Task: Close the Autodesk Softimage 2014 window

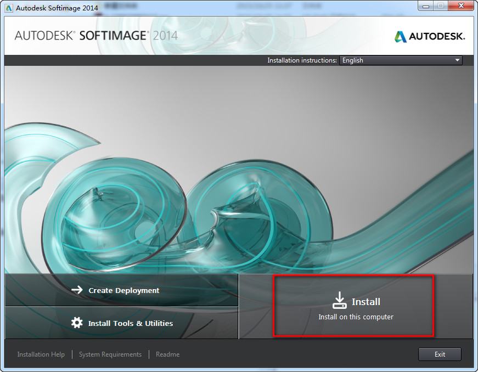Action: [461, 6]
